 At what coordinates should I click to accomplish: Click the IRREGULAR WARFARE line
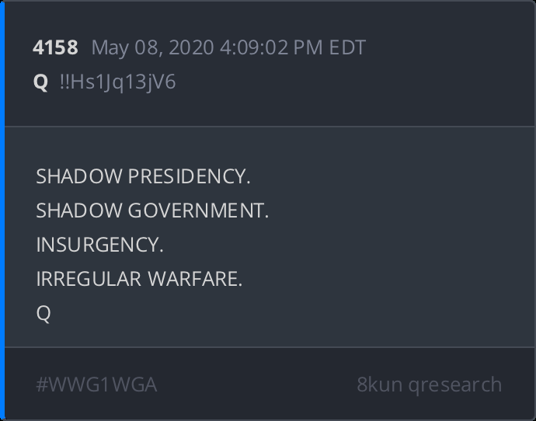tap(139, 279)
